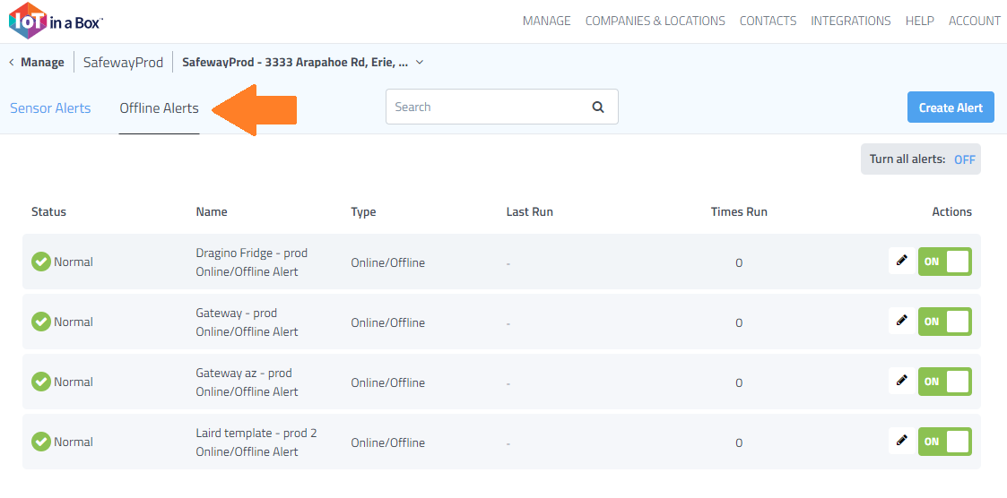Edit Laird template - prod 2 alert

point(901,442)
